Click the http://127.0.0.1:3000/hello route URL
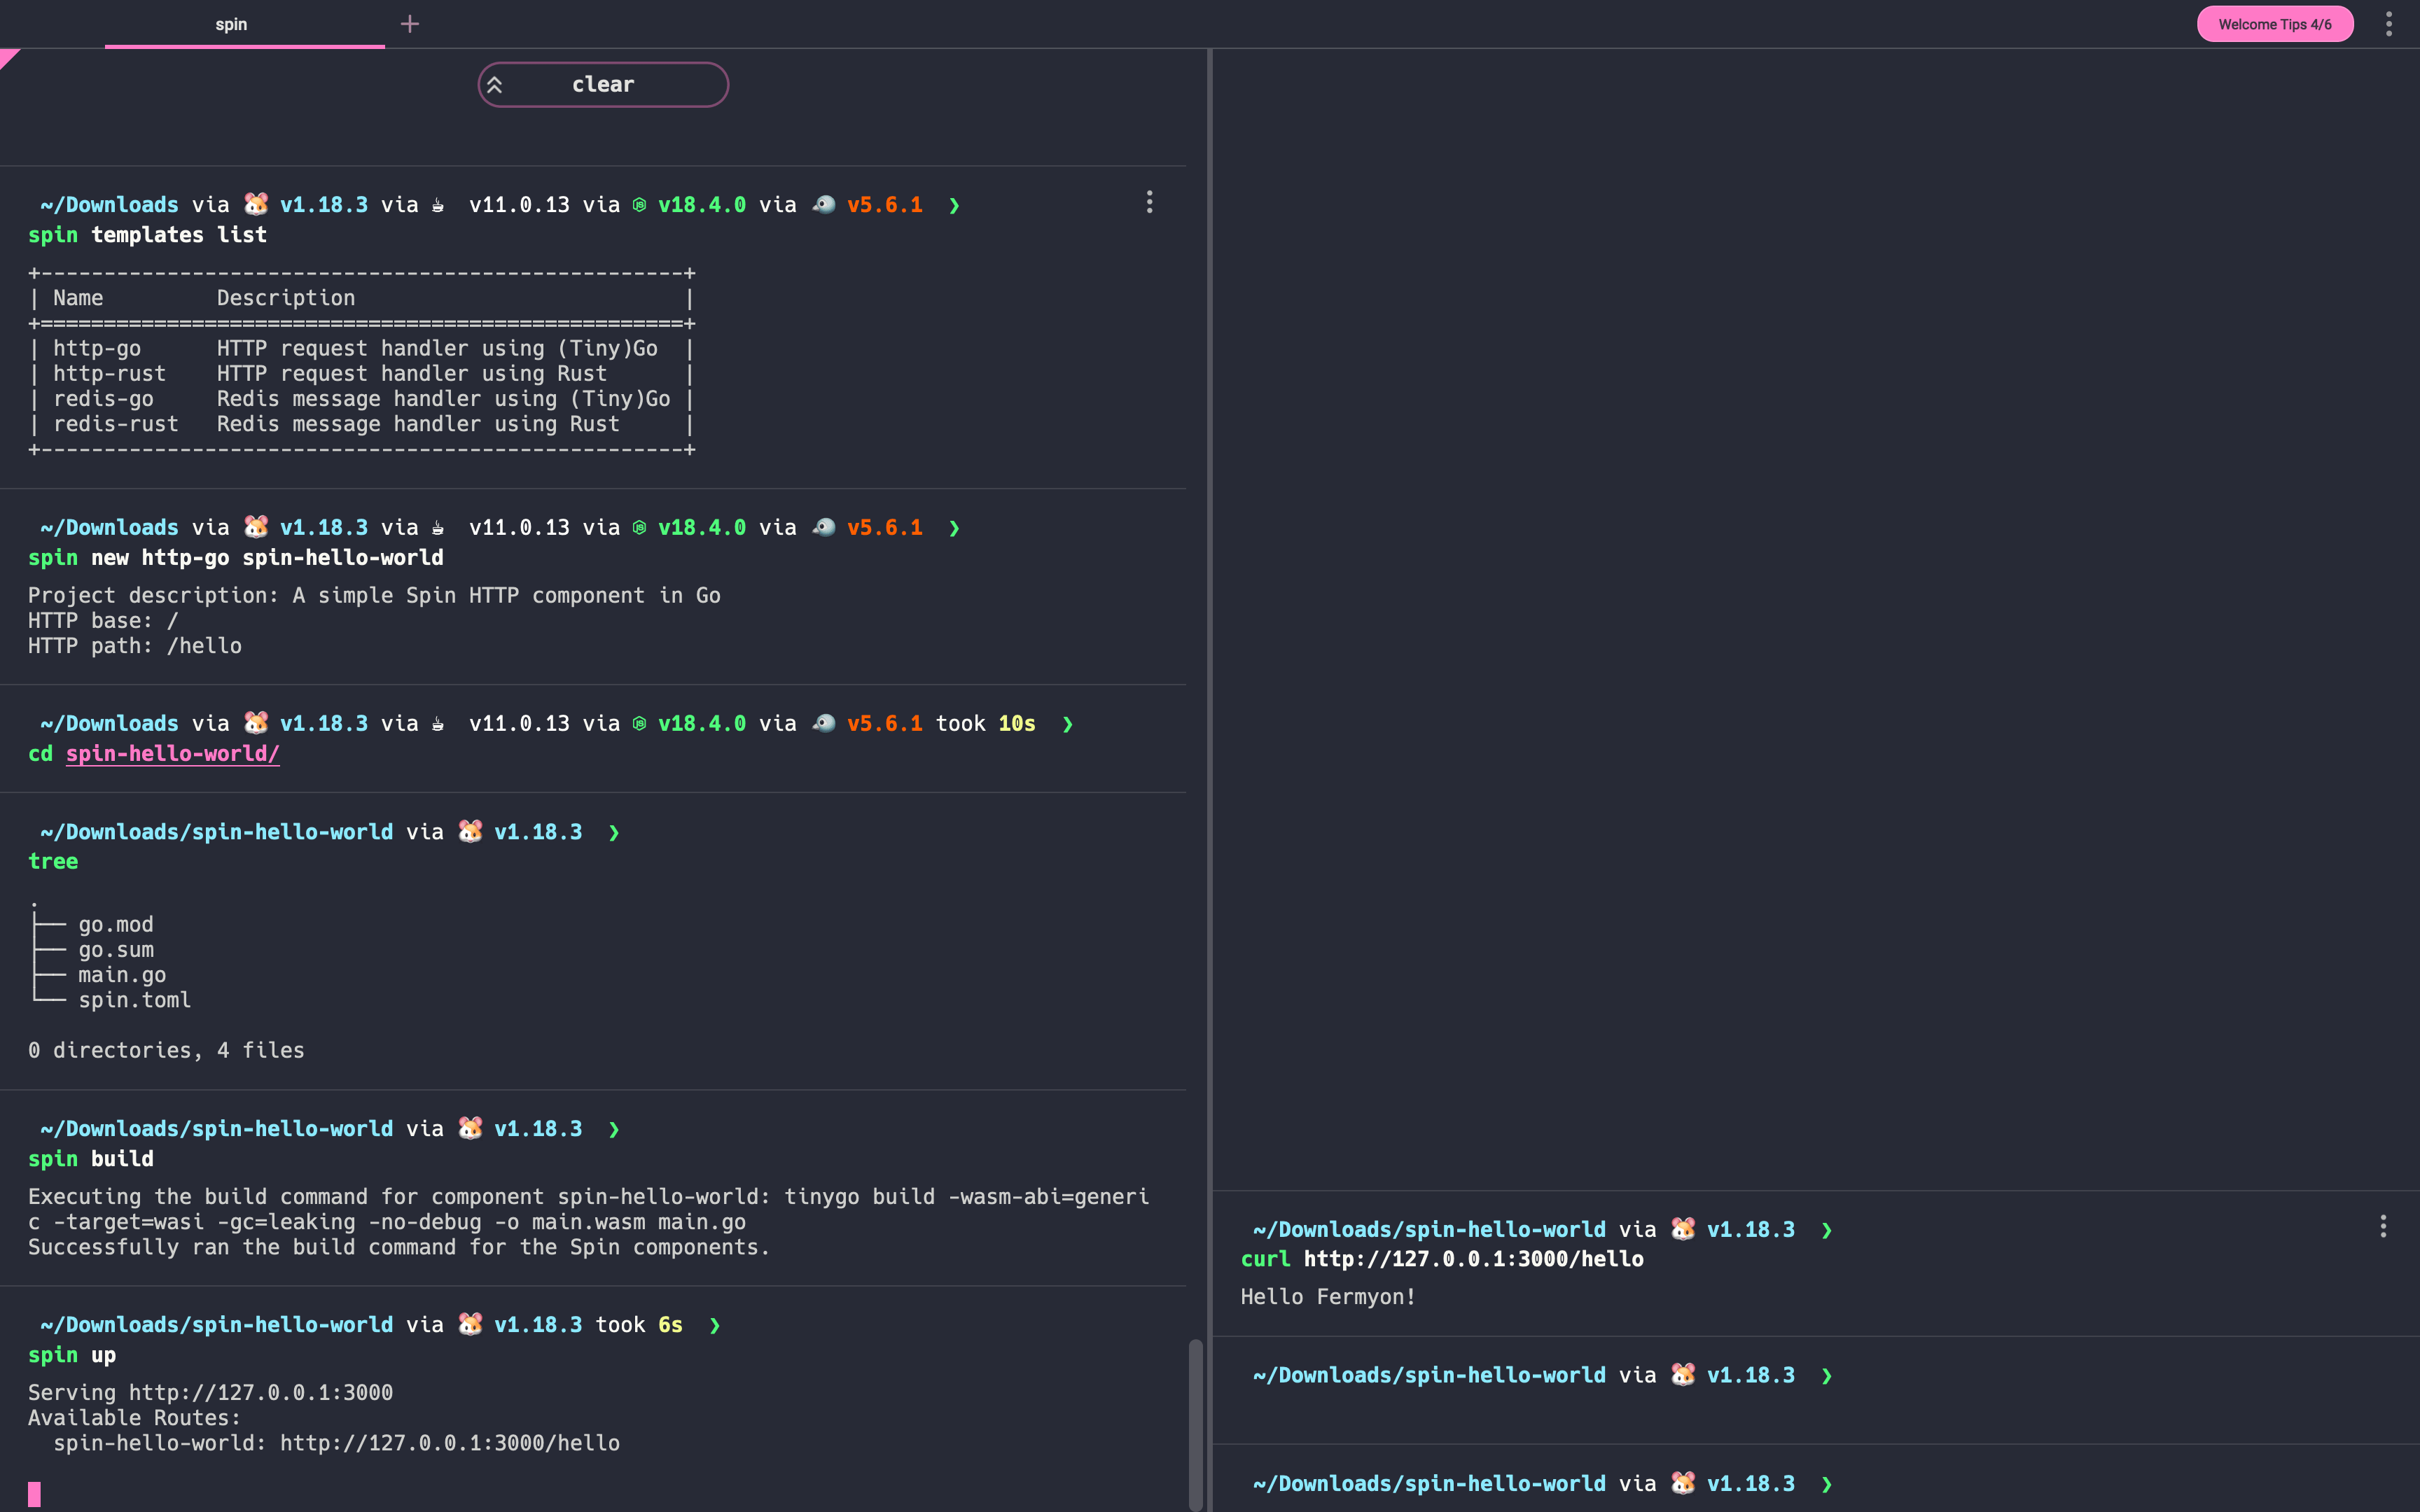Image resolution: width=2420 pixels, height=1512 pixels. (x=449, y=1443)
